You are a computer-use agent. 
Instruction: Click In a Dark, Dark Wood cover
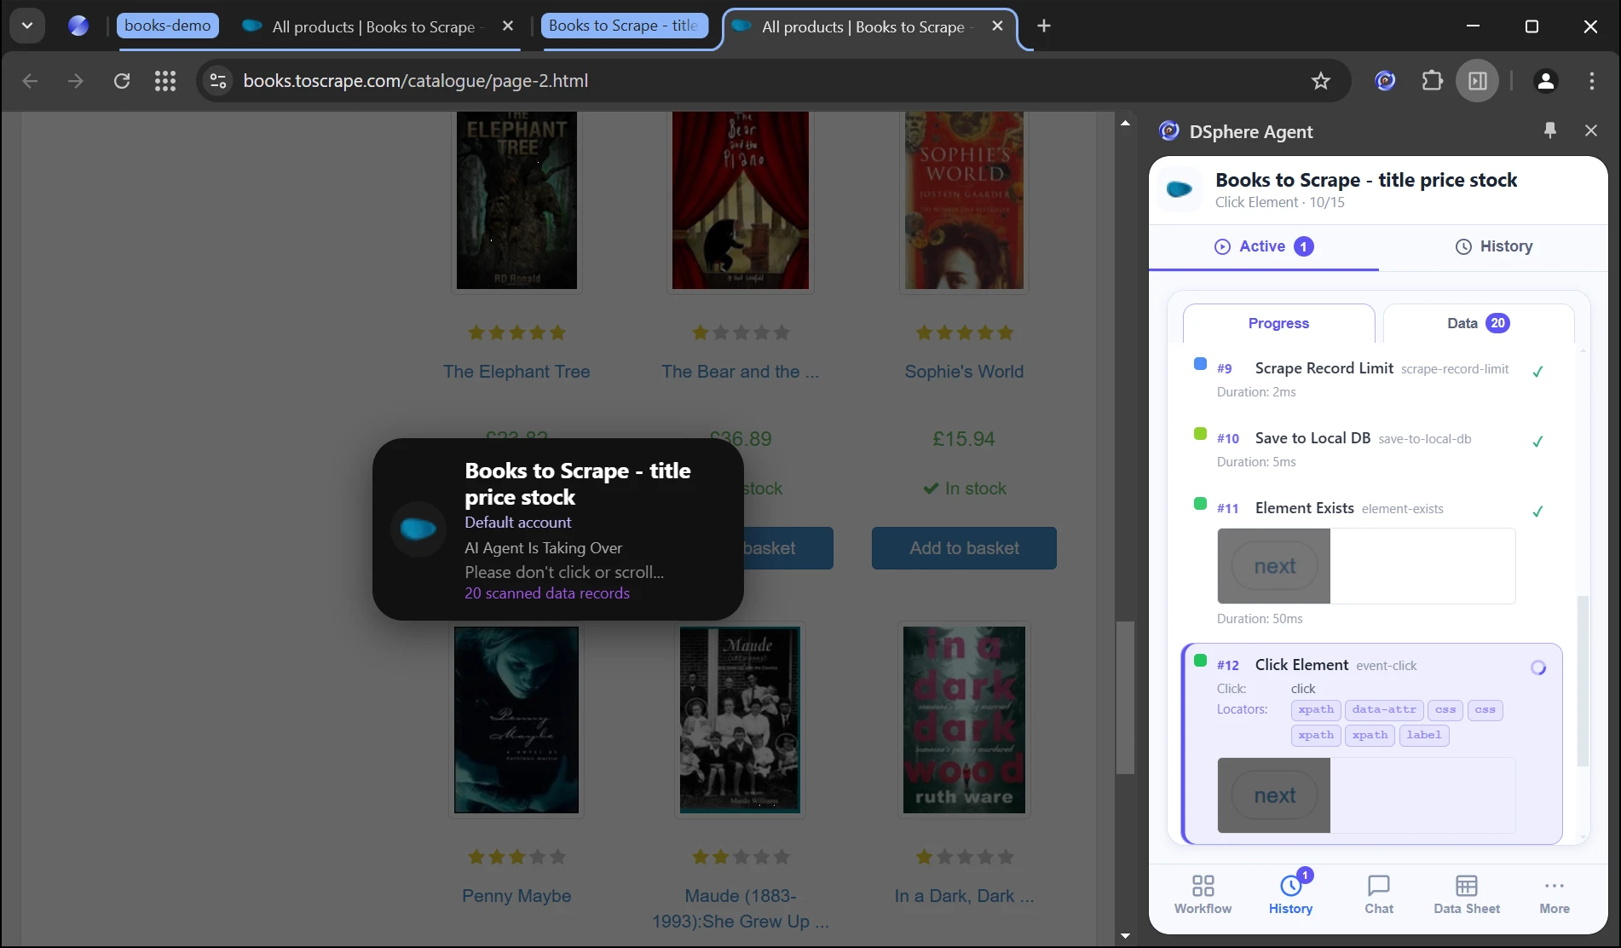[x=964, y=720]
